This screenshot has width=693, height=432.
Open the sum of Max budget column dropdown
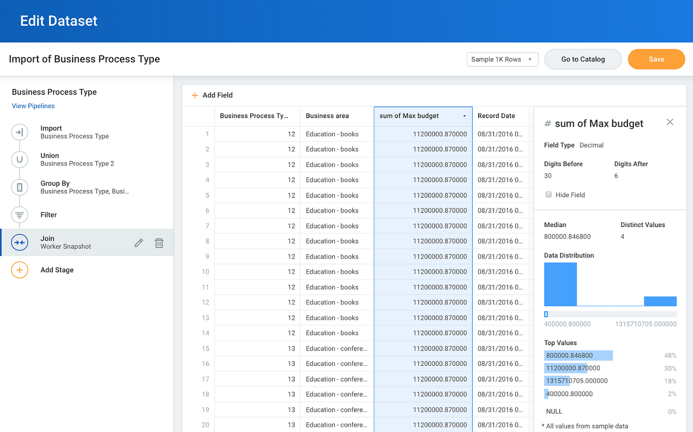[x=465, y=116]
